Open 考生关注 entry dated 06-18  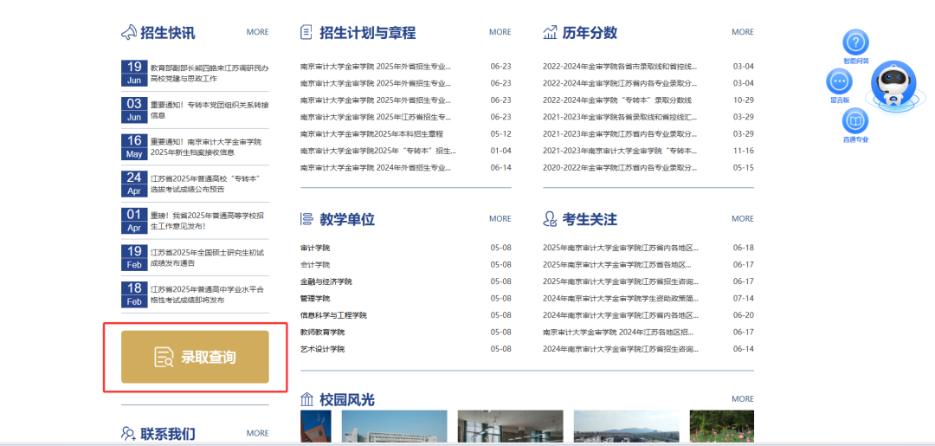621,248
